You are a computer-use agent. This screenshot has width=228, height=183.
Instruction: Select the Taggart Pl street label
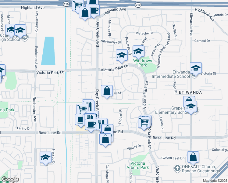[x=120, y=117]
